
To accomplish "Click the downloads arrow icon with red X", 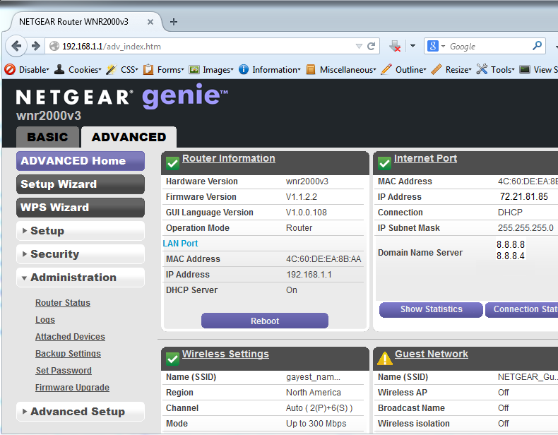I will 395,46.
